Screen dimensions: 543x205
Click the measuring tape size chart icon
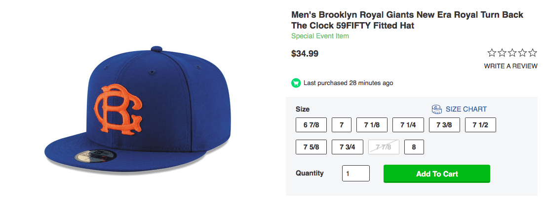(436, 109)
